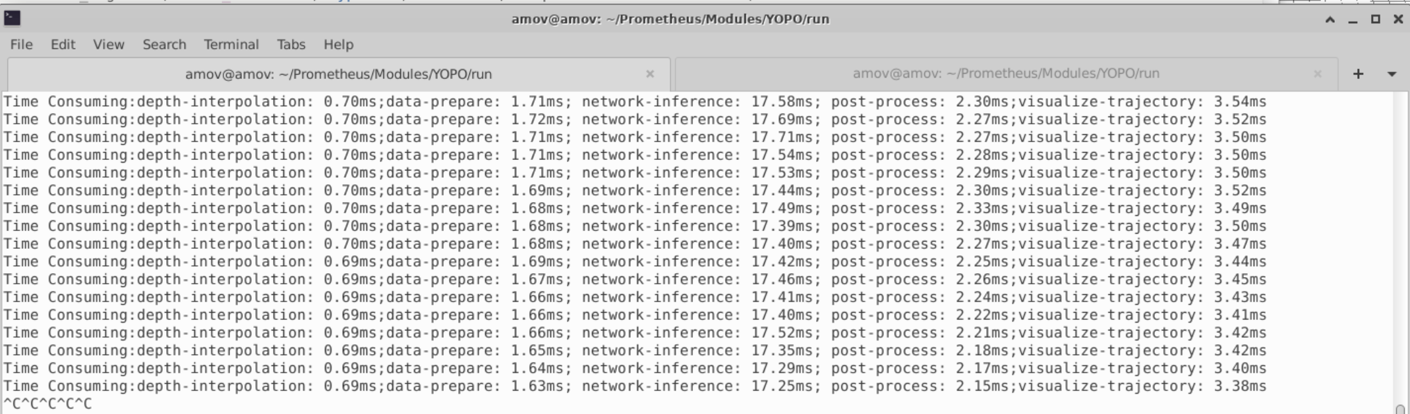Image resolution: width=1410 pixels, height=414 pixels.
Task: Open the Help menu
Action: click(338, 45)
